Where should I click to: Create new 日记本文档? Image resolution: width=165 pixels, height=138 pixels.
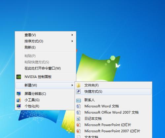click(114, 119)
